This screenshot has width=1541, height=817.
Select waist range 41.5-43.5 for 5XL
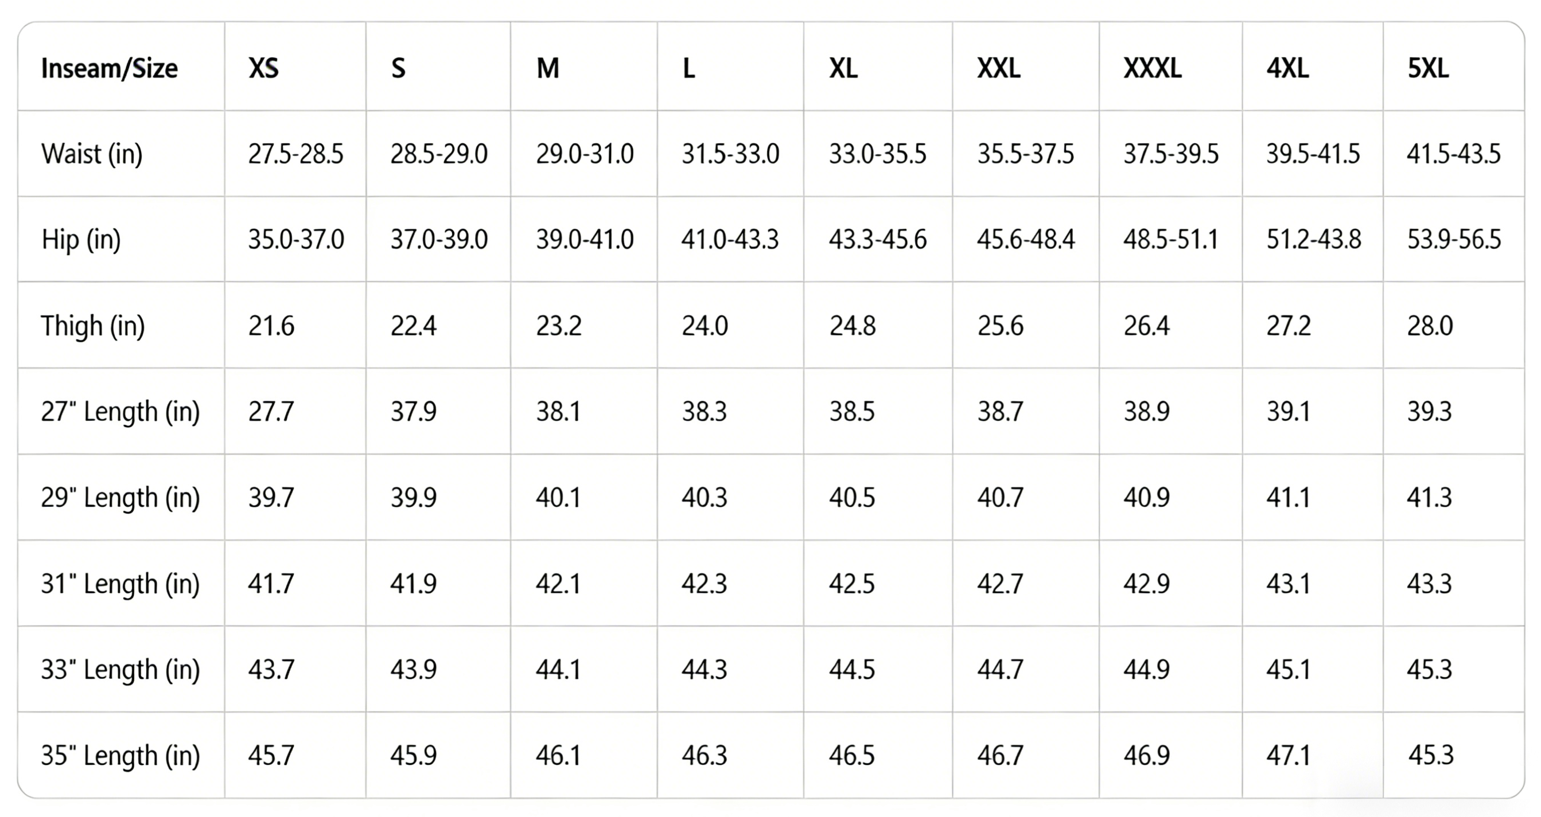(1454, 154)
